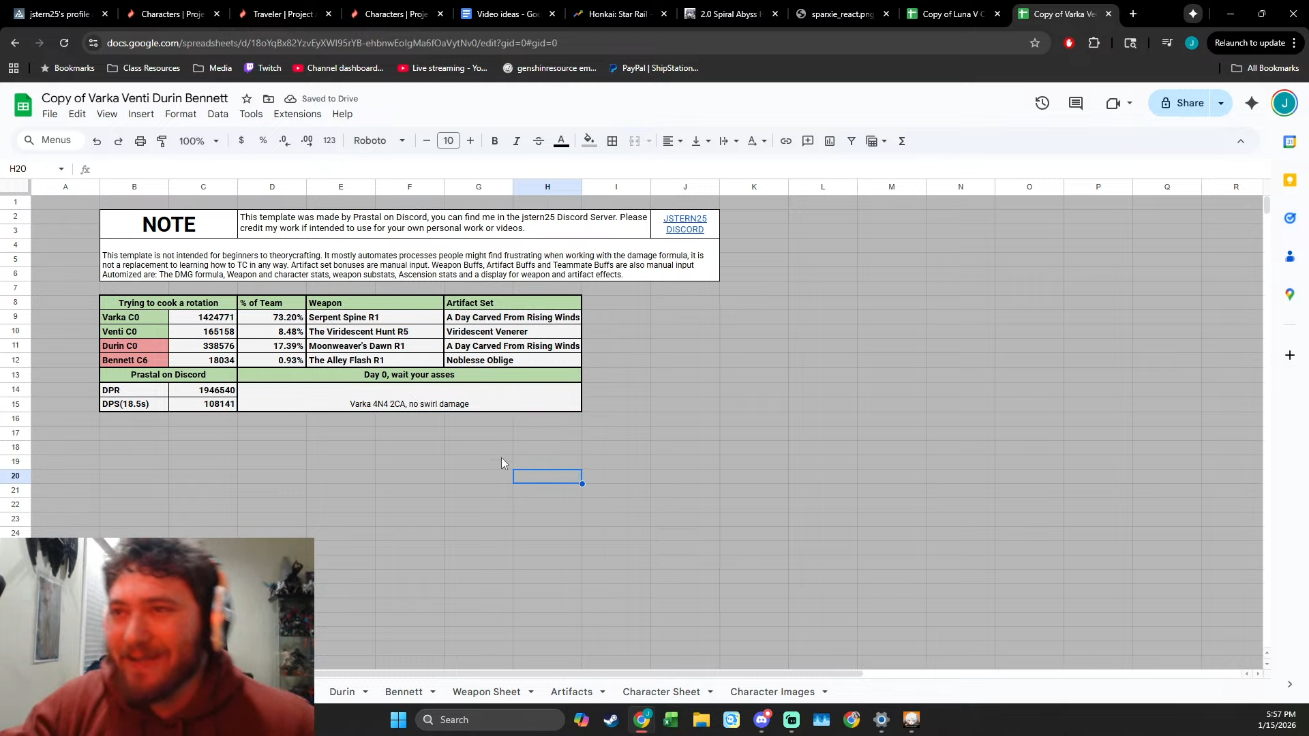Screen dimensions: 1309x736
Task: Switch to the Weapon Sheet tab
Action: [486, 692]
